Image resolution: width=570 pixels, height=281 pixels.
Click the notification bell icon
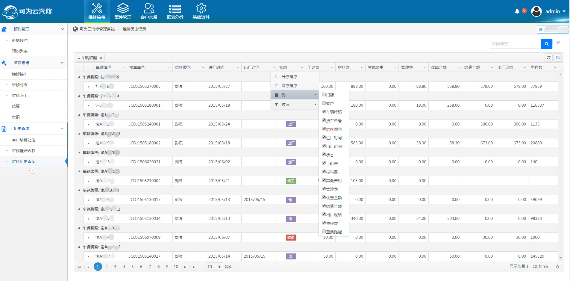click(517, 11)
